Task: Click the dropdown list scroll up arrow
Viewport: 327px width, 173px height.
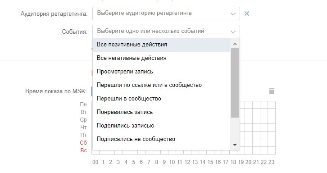Action: (235, 43)
